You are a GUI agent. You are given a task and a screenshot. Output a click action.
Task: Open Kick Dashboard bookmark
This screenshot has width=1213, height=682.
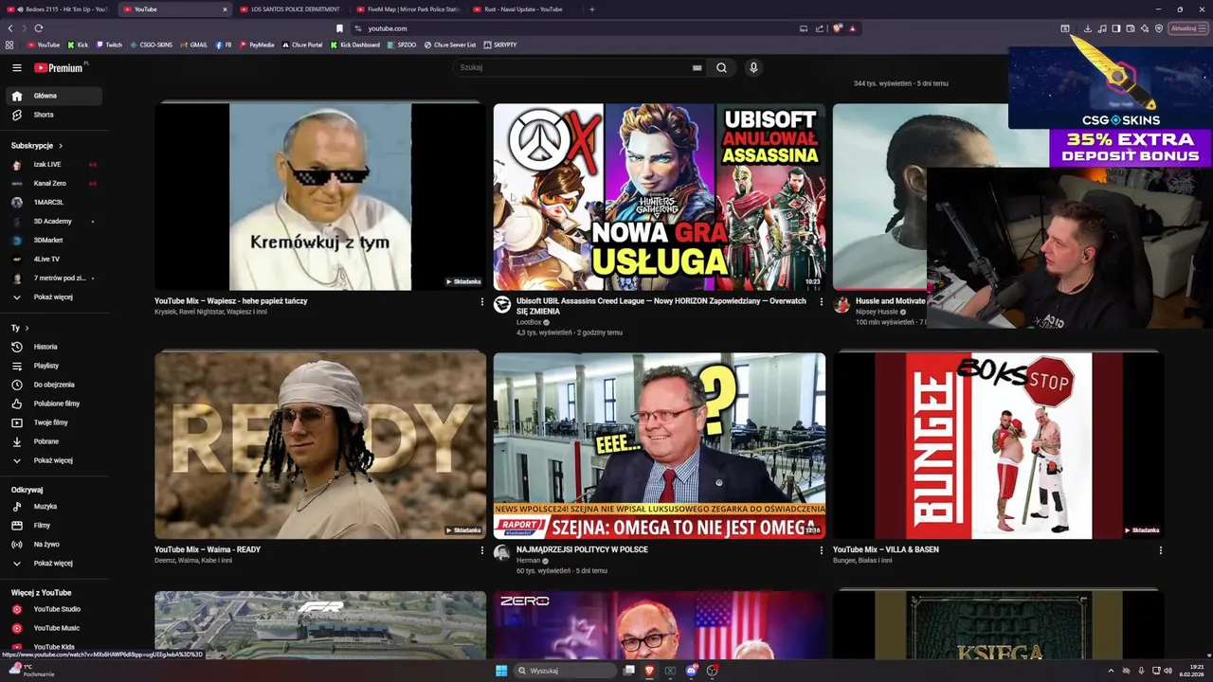355,45
